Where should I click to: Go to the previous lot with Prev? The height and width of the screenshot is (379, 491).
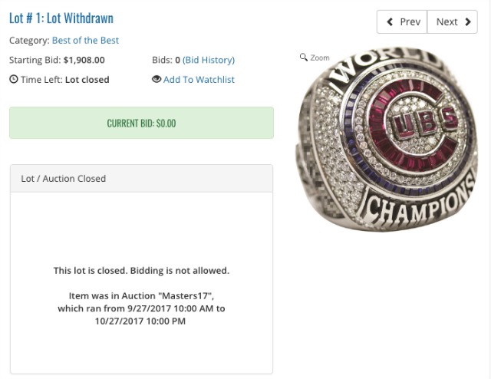point(402,21)
